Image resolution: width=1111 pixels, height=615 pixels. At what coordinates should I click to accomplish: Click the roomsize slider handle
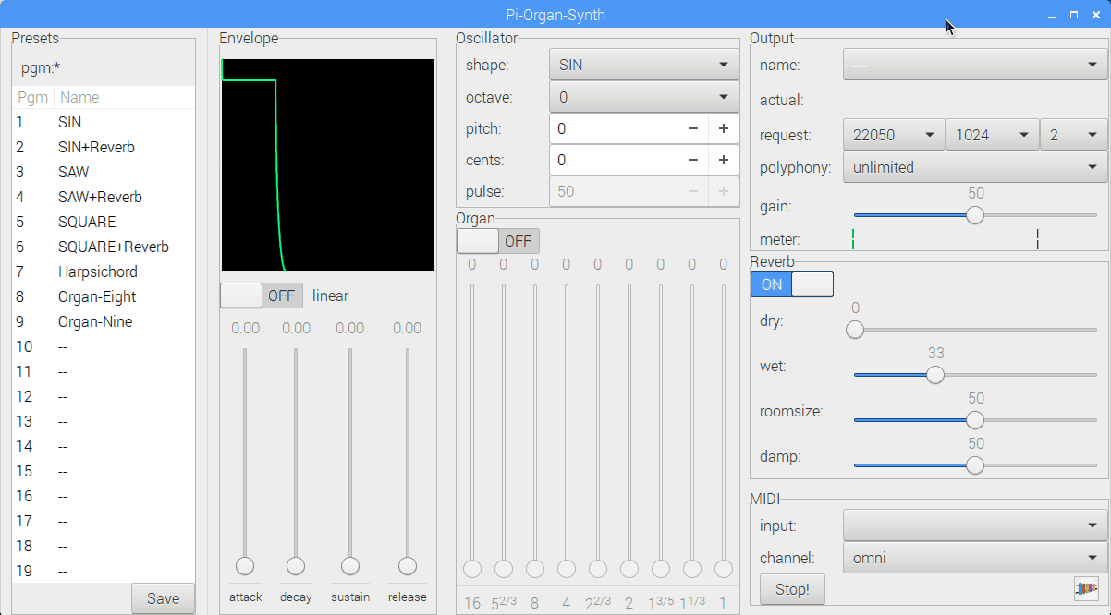click(x=975, y=420)
